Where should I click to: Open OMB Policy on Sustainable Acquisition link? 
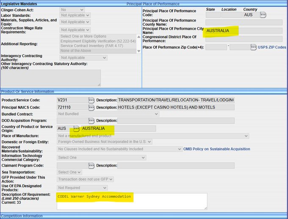216,149
